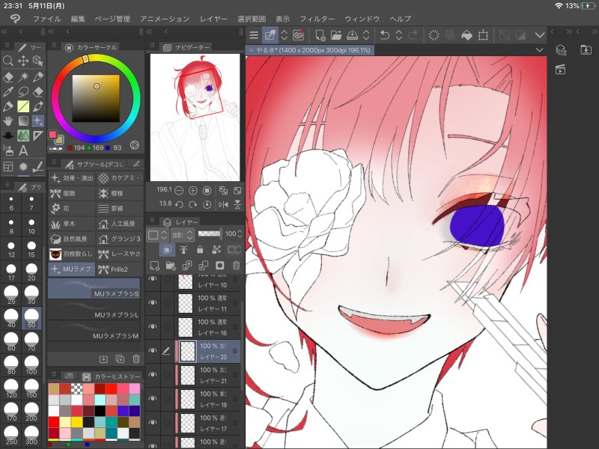599x449 pixels.
Task: Choose the 効果・演出 sub tool group
Action: click(x=72, y=178)
